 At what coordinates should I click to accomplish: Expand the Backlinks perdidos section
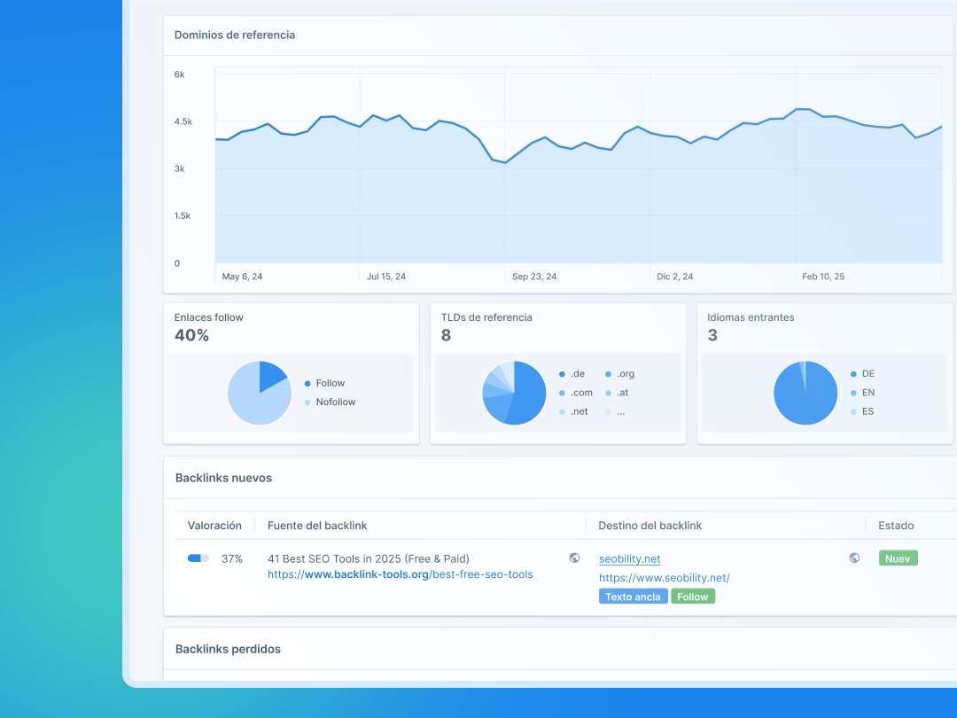[230, 649]
